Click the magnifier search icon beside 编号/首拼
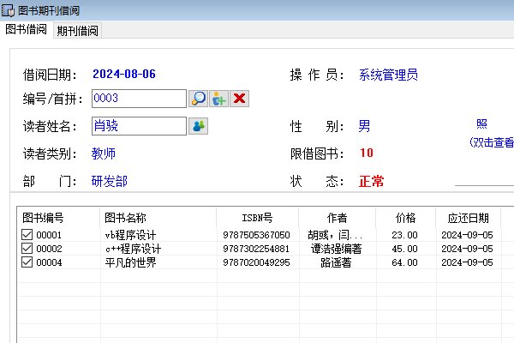 pos(199,99)
